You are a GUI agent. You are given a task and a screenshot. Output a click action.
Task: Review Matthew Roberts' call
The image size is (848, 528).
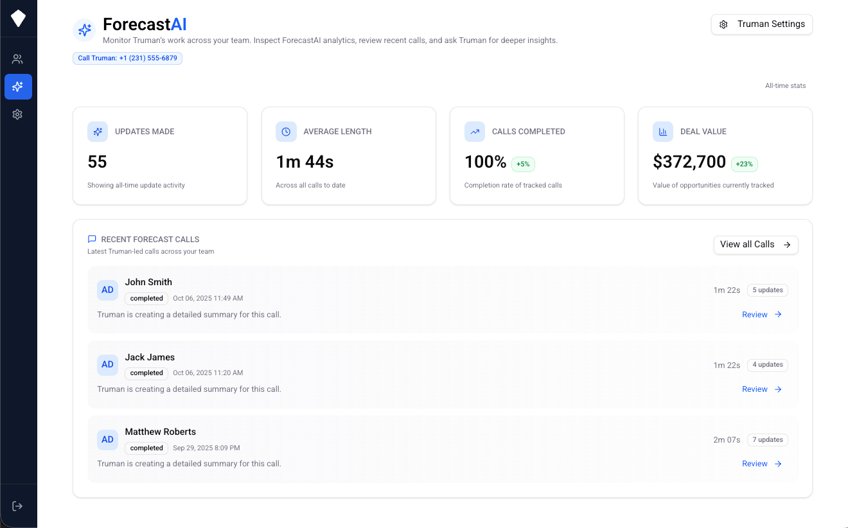761,463
